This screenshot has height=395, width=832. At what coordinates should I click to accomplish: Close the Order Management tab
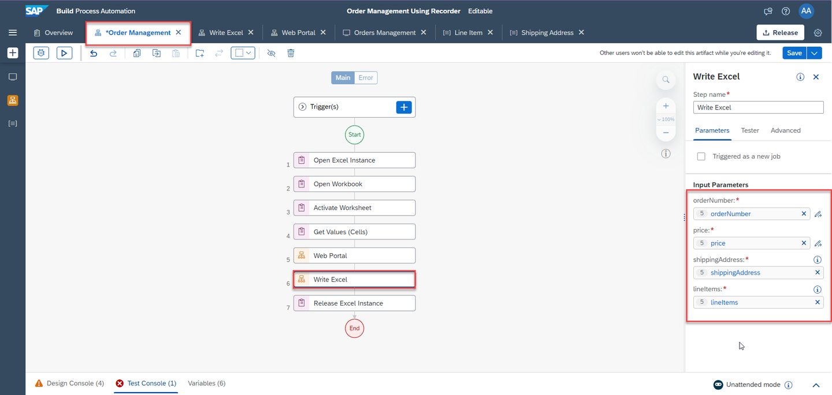tap(179, 32)
